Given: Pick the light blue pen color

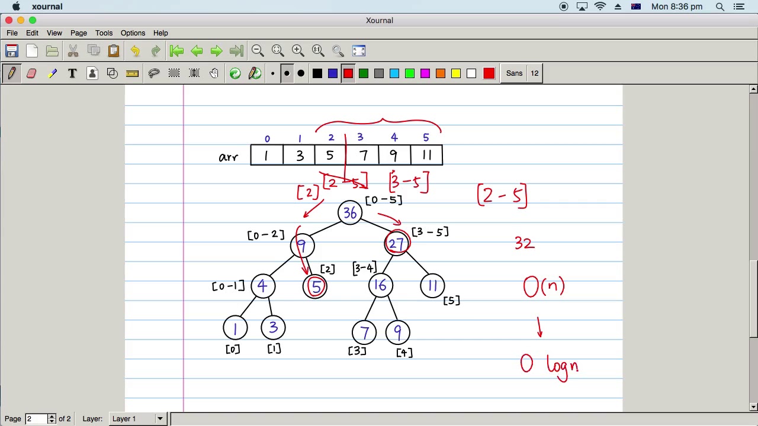Looking at the screenshot, I should (394, 73).
